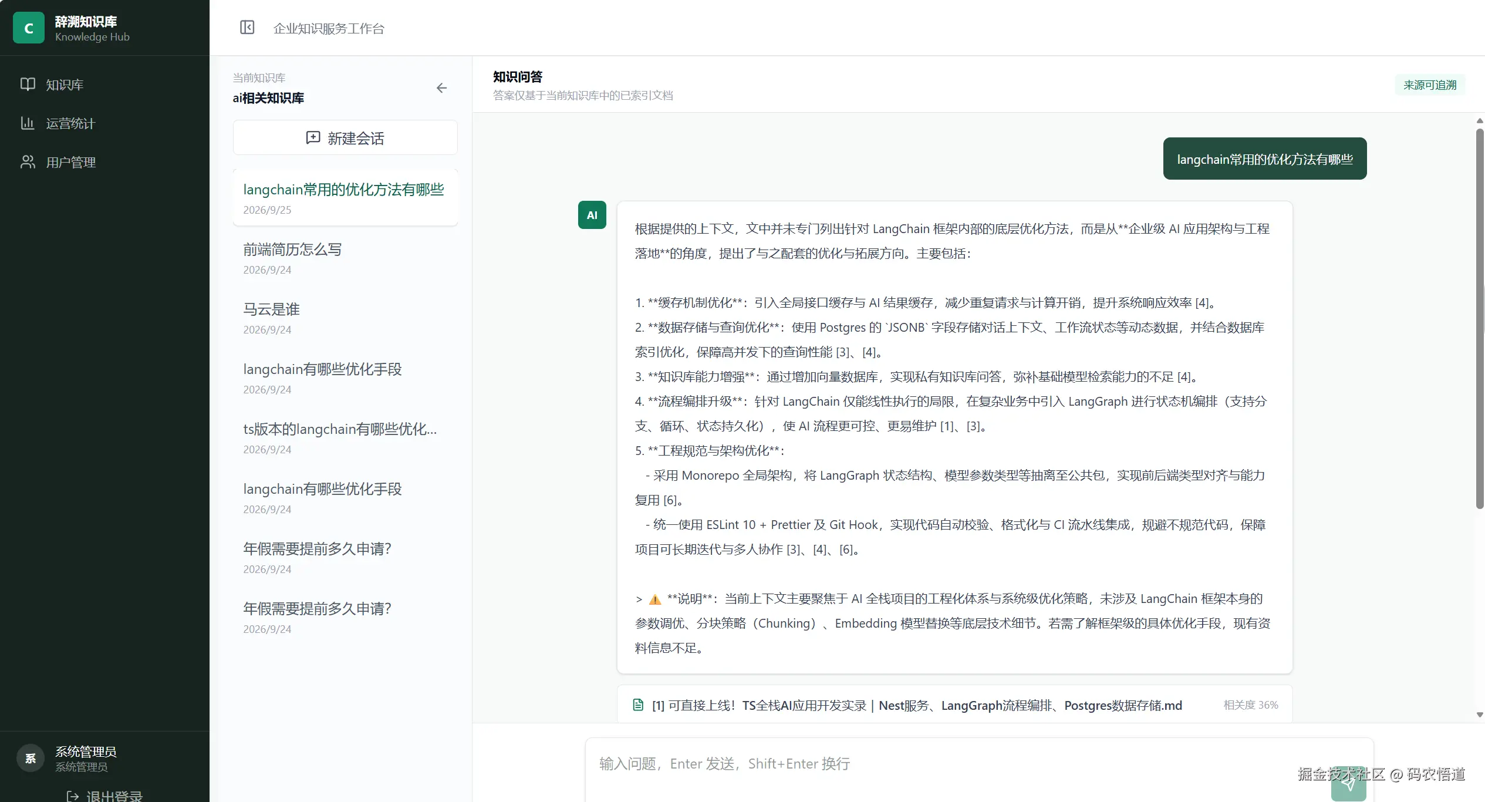Click the 企业知识服务工作台 header text

coord(329,28)
